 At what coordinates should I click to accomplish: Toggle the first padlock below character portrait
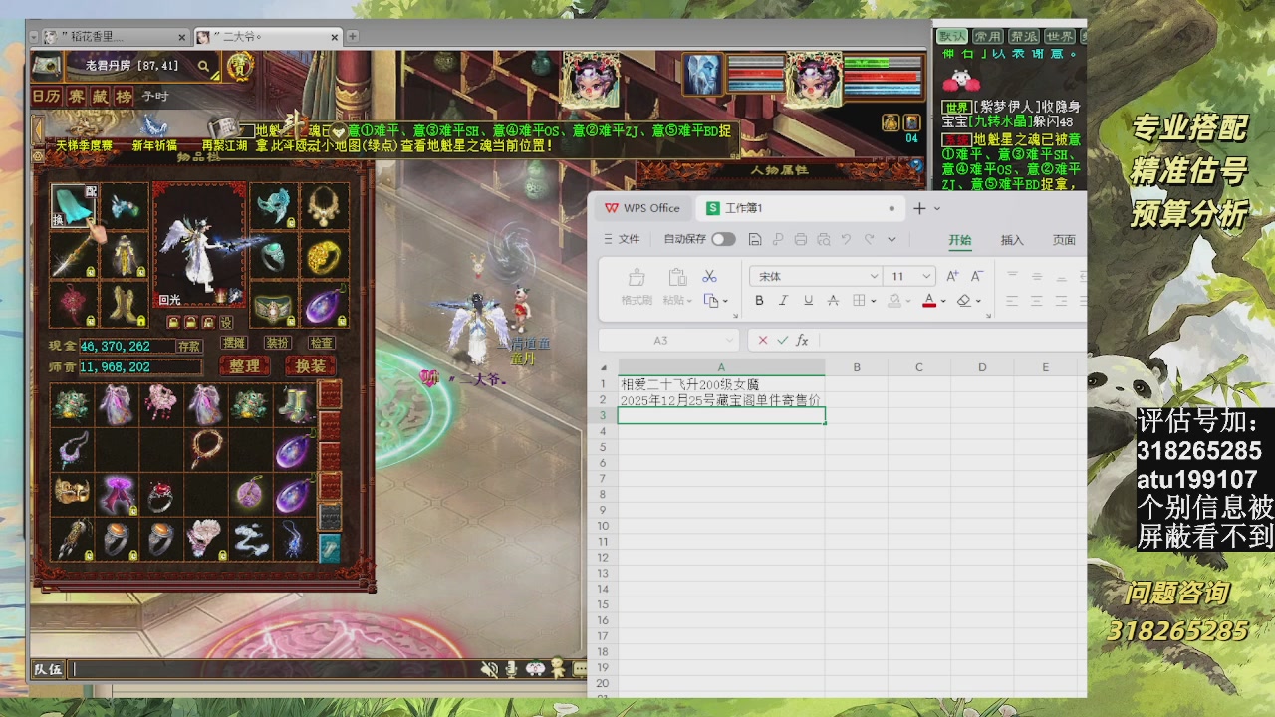tap(173, 322)
